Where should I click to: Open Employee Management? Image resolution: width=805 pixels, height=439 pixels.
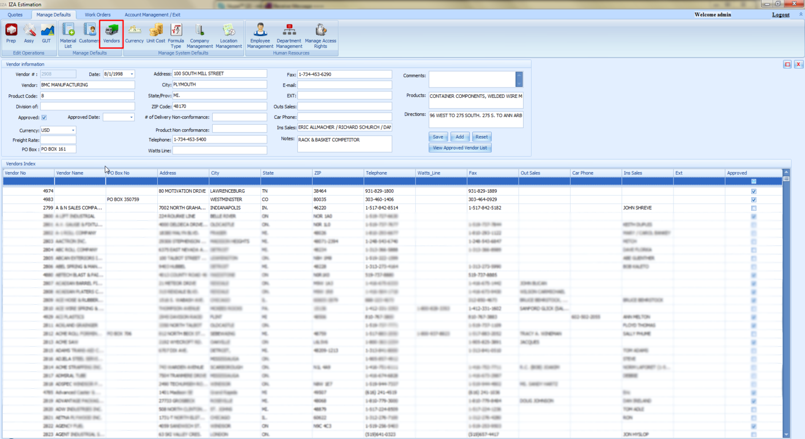pyautogui.click(x=260, y=35)
